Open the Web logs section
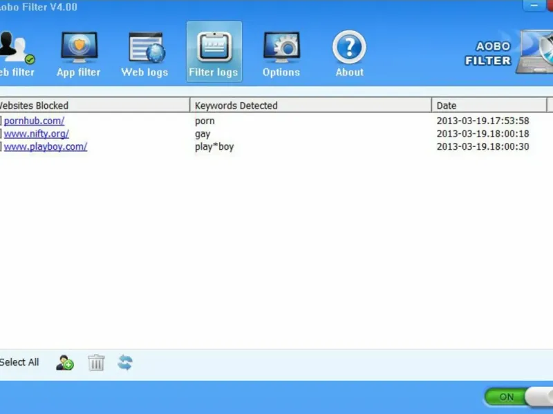The image size is (553, 414). (144, 54)
